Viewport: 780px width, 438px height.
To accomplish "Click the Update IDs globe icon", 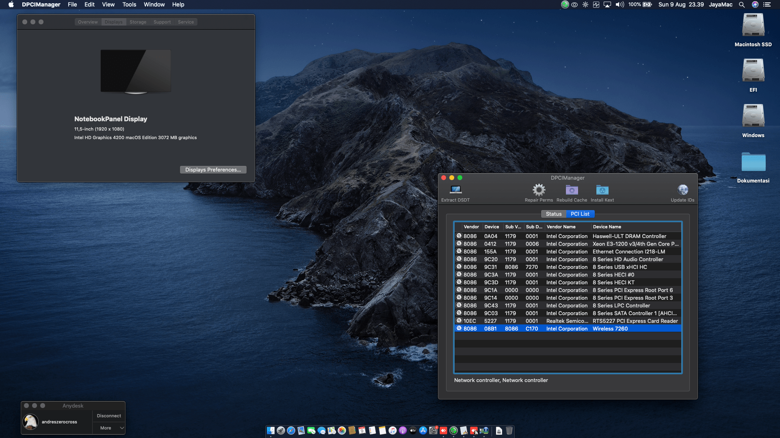I will coord(682,190).
